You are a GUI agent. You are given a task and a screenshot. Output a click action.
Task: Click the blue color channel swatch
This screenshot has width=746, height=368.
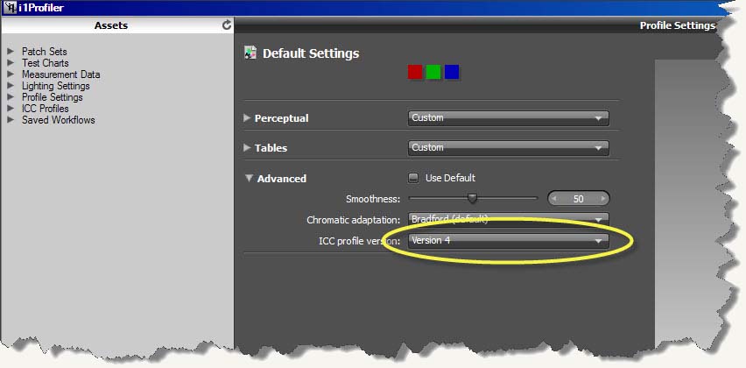tap(452, 72)
